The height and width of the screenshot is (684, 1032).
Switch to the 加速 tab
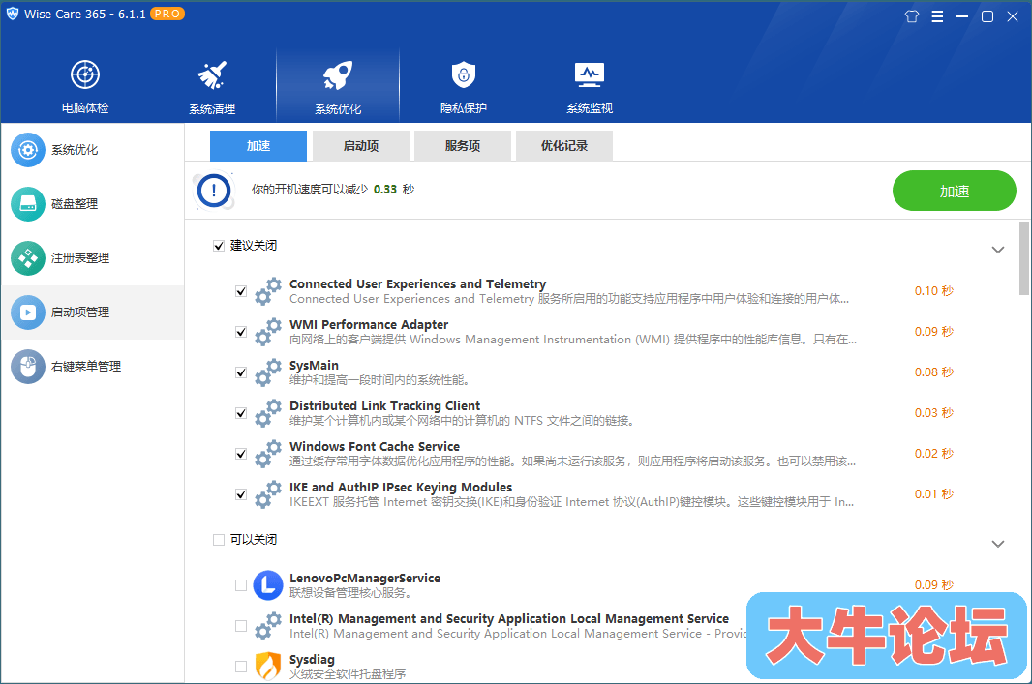click(258, 146)
